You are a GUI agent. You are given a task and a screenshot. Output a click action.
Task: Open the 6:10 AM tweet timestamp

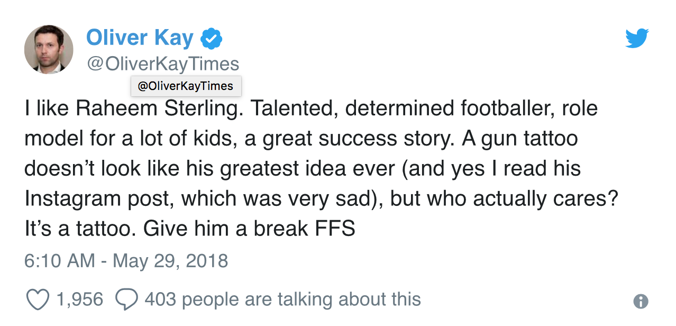pyautogui.click(x=59, y=261)
